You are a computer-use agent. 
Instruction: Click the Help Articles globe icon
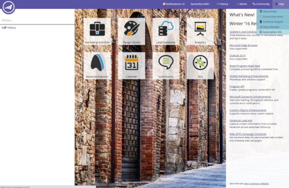pos(261,12)
